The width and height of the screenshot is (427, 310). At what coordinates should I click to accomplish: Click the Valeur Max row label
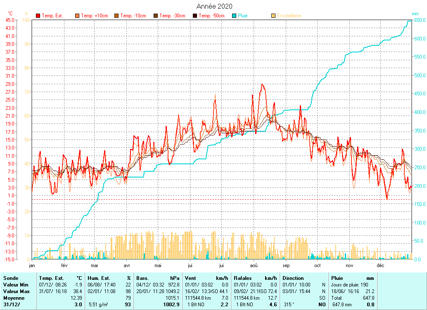(x=15, y=291)
